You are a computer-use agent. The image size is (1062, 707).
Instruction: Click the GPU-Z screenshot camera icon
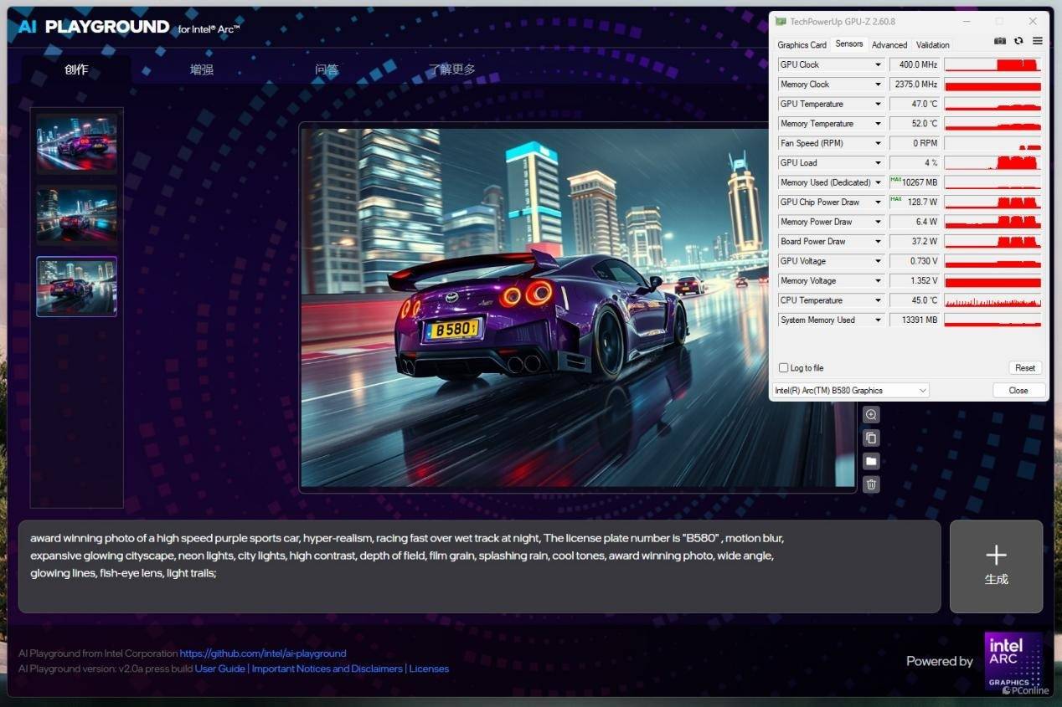point(1000,41)
